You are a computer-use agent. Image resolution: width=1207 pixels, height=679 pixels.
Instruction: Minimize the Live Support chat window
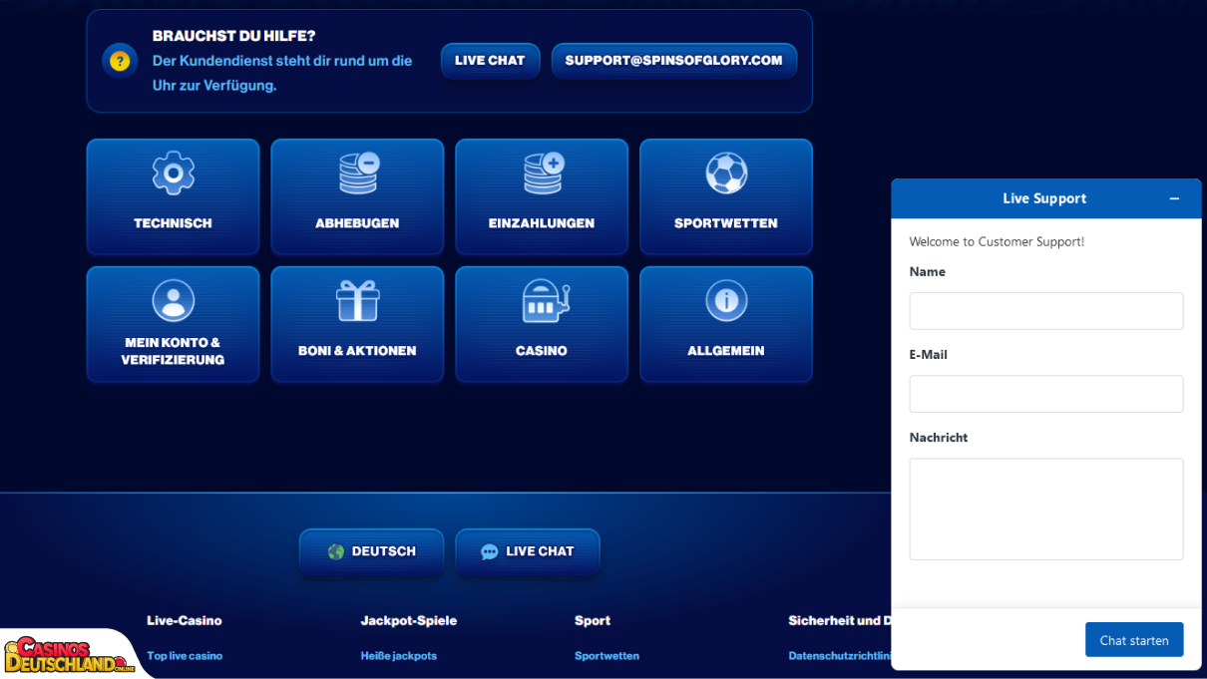coord(1174,198)
